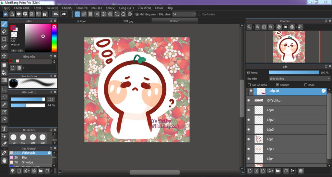The width and height of the screenshot is (332, 177).
Task: Click the navigator preview thumbnail
Action: [x=289, y=47]
